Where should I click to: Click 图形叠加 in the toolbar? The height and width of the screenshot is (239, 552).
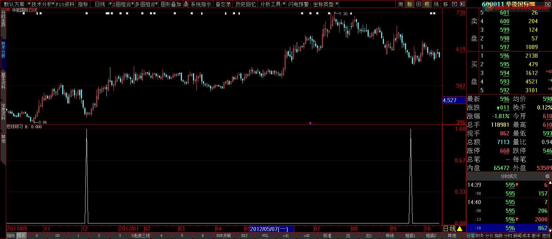(171, 4)
